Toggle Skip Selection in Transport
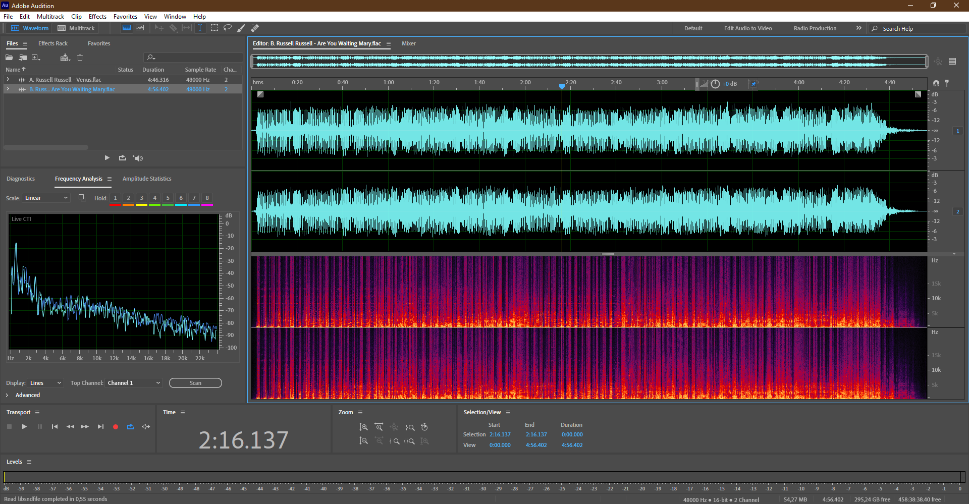 pos(146,427)
